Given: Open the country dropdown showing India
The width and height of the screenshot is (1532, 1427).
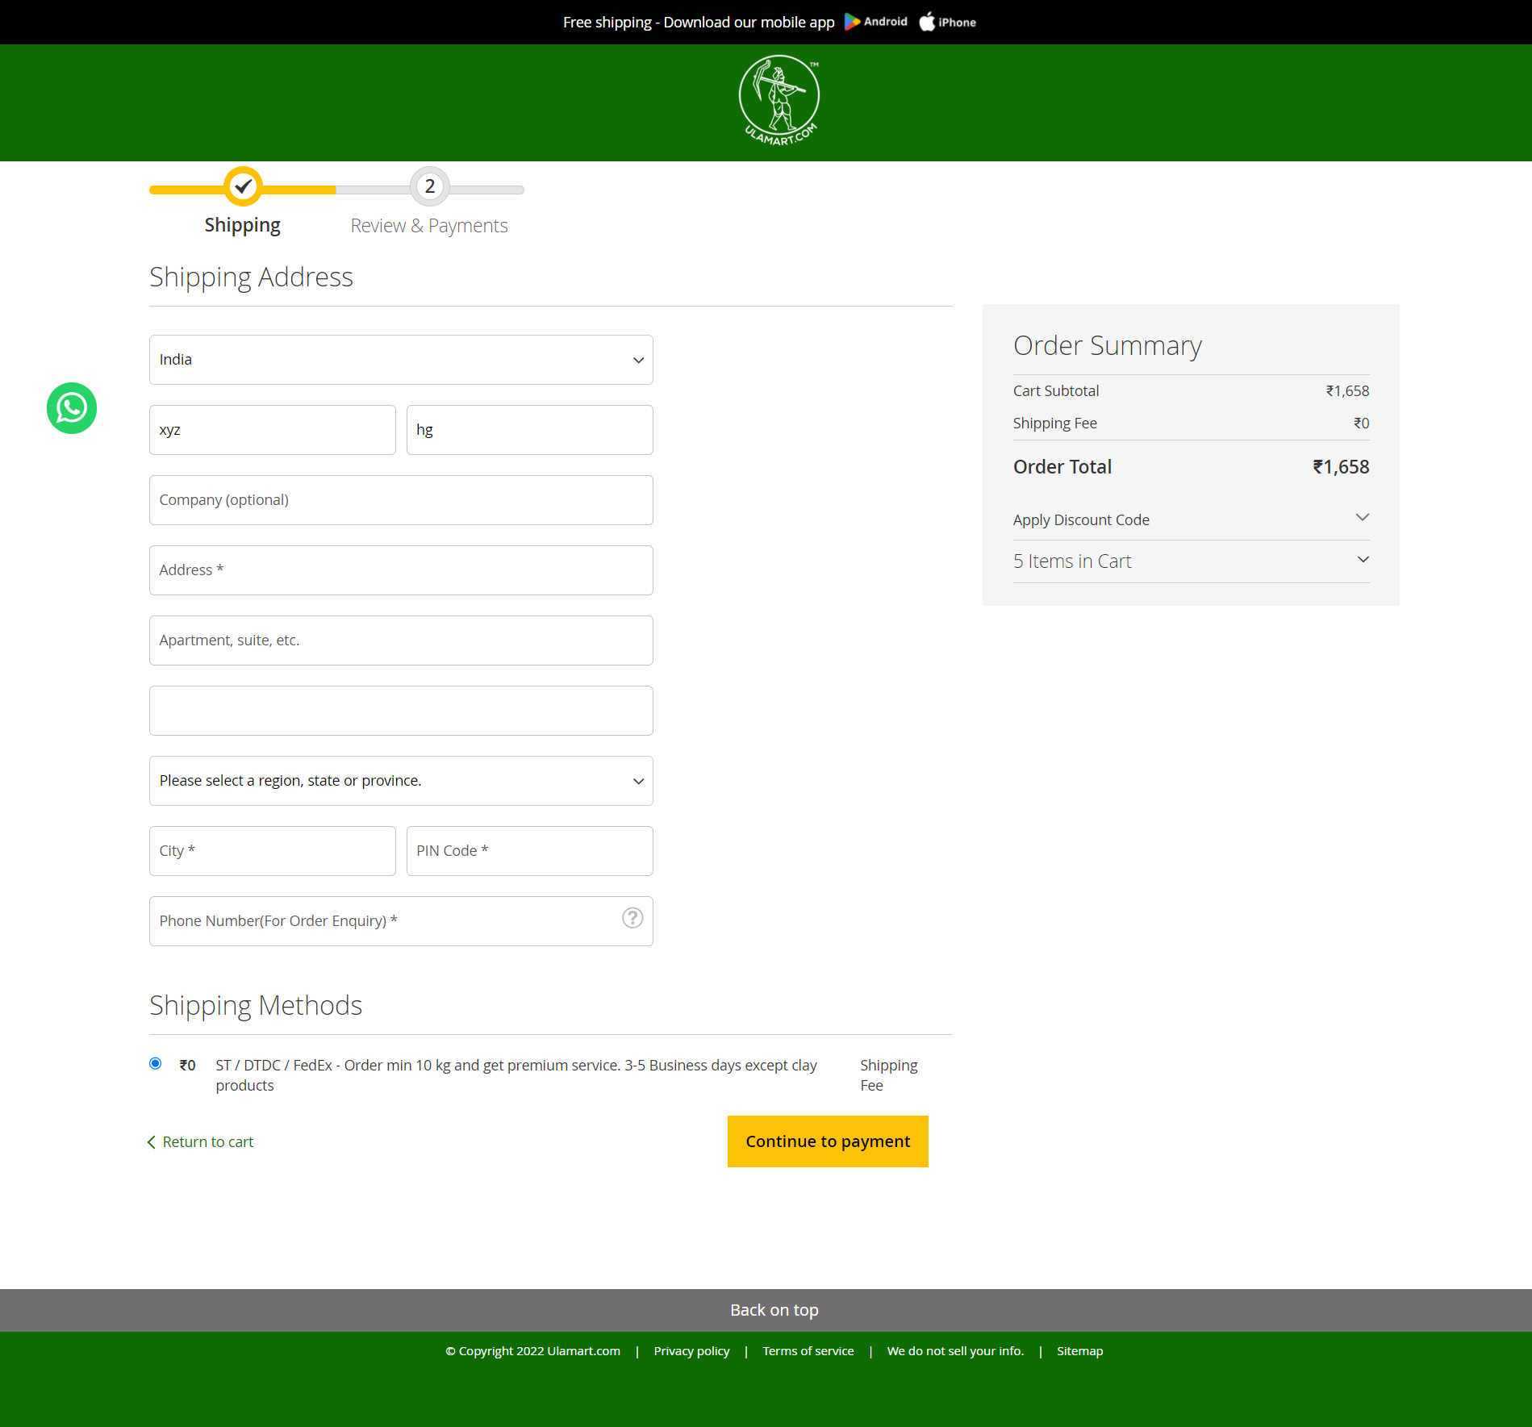Looking at the screenshot, I should tap(401, 360).
